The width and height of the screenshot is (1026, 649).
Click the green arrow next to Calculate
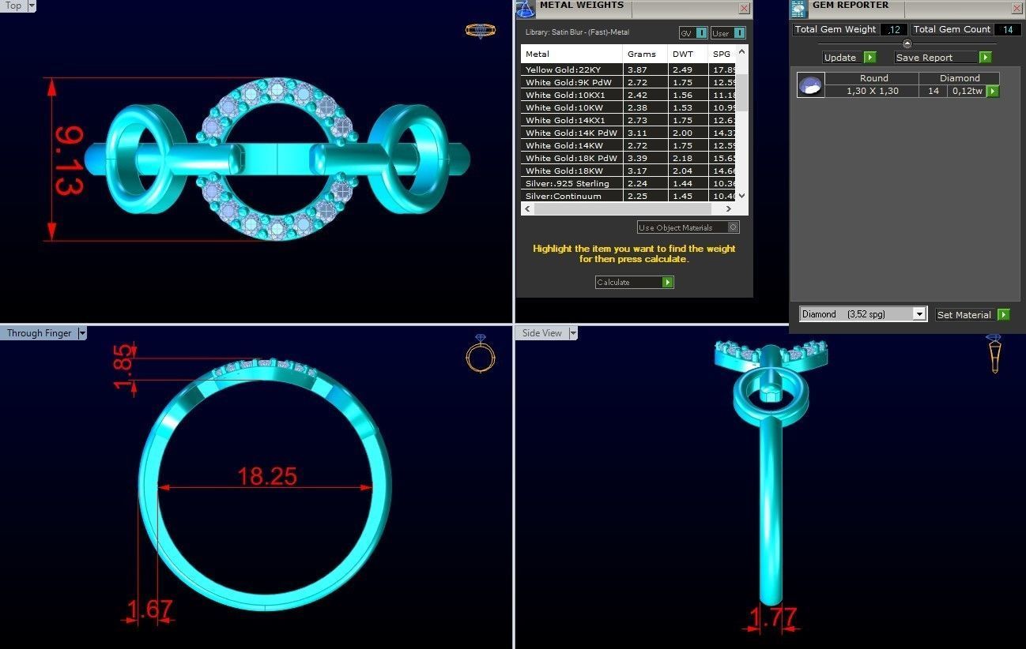(668, 282)
